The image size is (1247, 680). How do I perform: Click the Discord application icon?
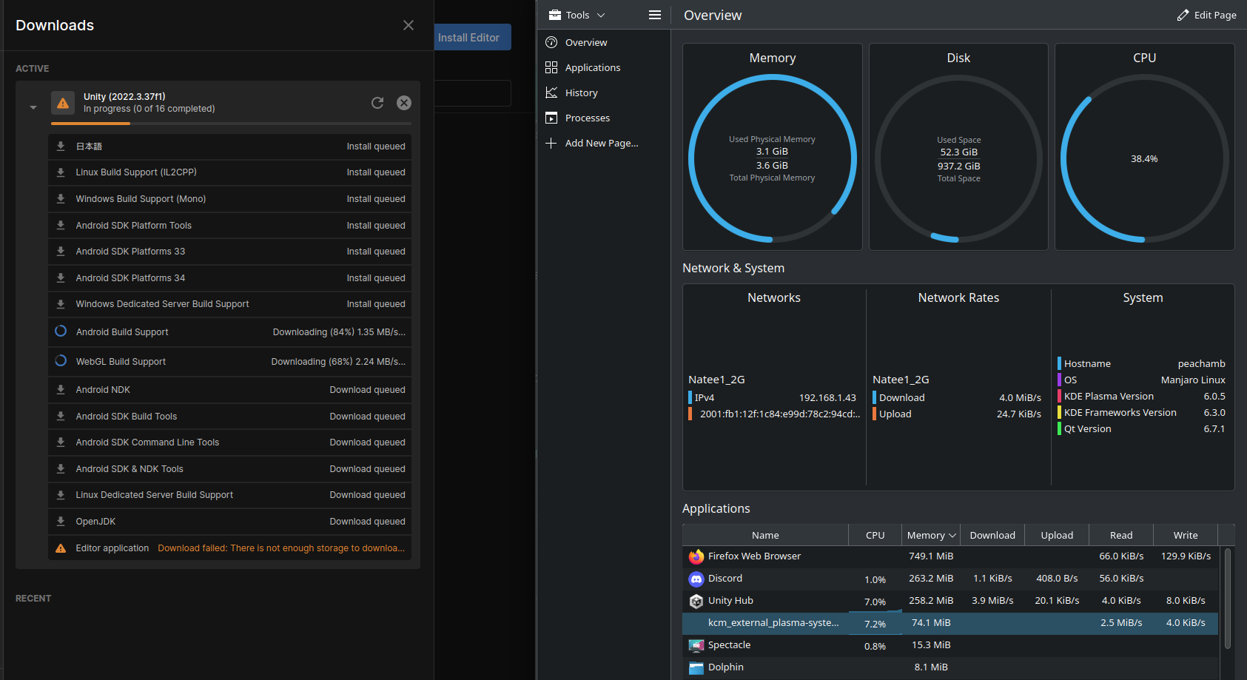tap(696, 579)
